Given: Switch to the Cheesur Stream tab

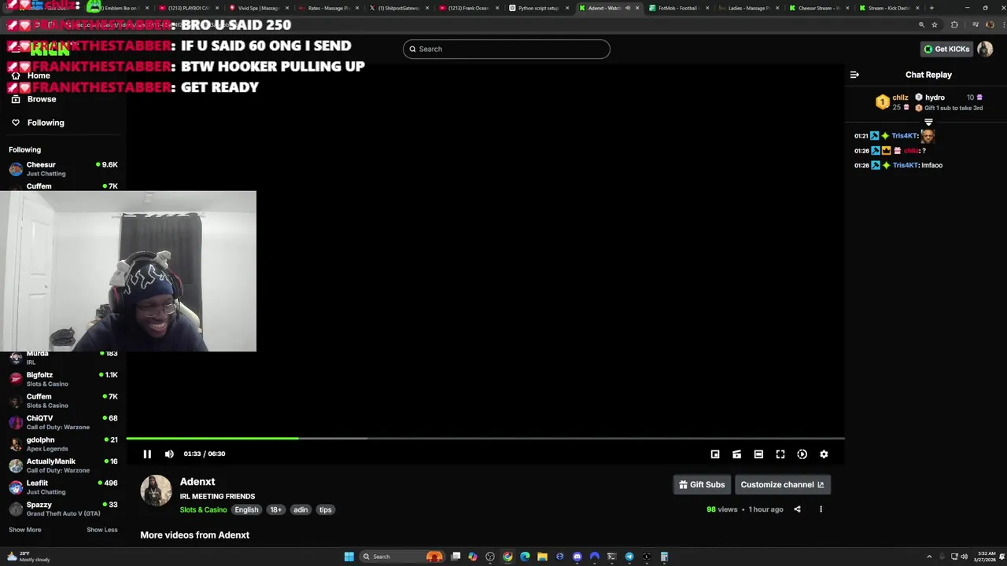Looking at the screenshot, I should (x=818, y=8).
